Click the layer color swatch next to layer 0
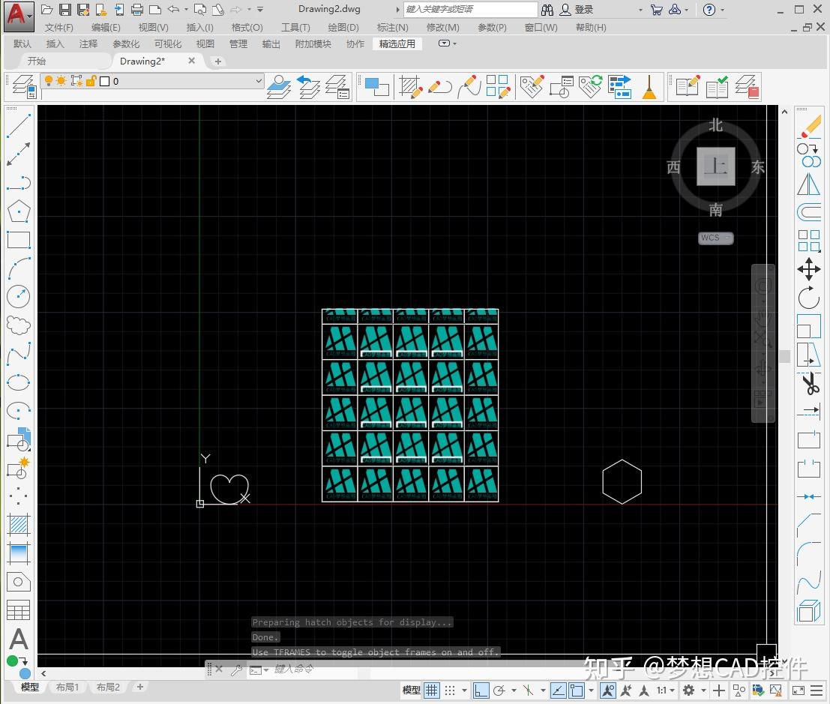The width and height of the screenshot is (830, 704). (103, 81)
